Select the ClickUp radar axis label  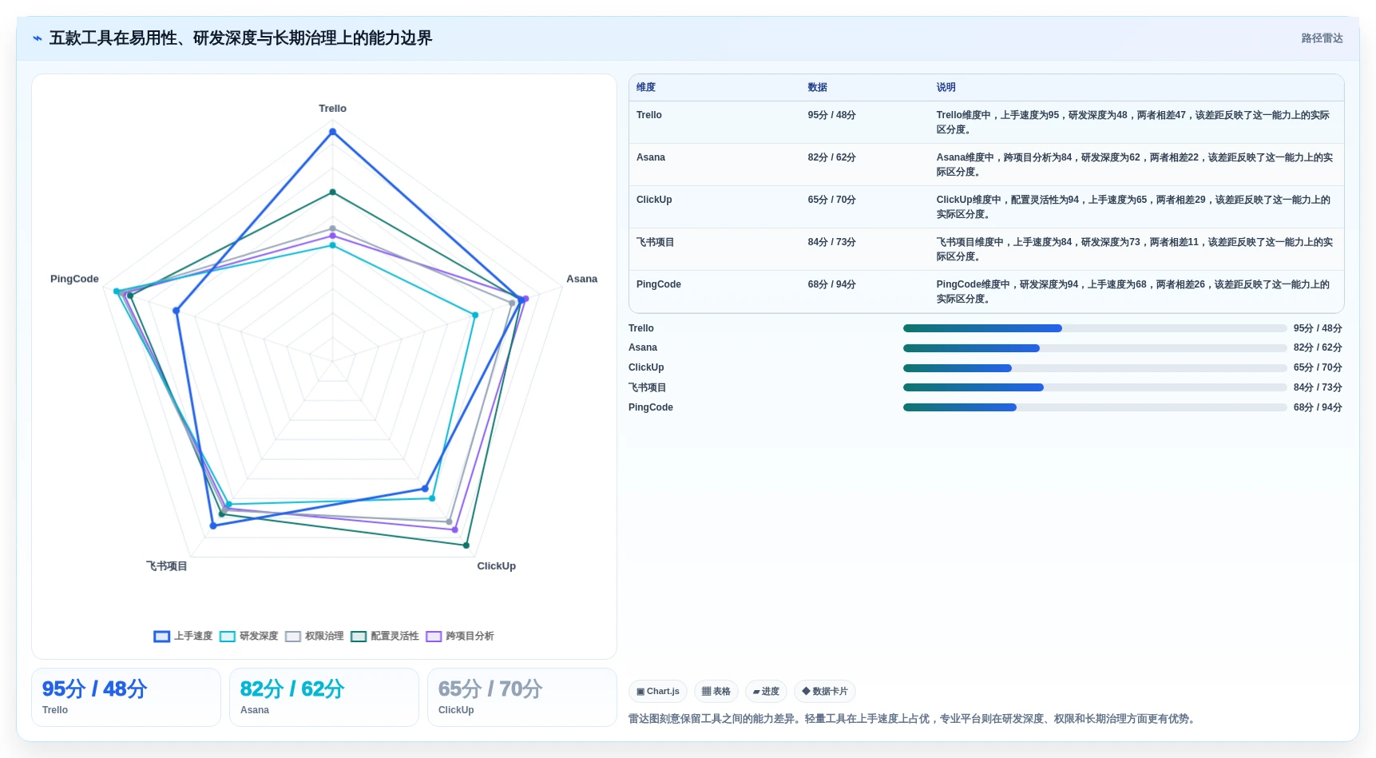click(496, 566)
